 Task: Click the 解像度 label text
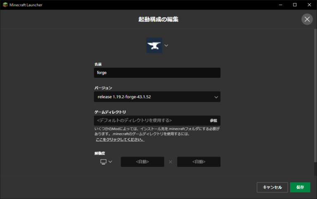99,153
